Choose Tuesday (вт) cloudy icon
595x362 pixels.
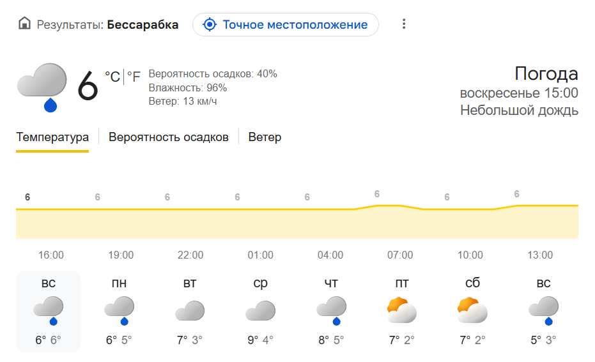pos(190,311)
